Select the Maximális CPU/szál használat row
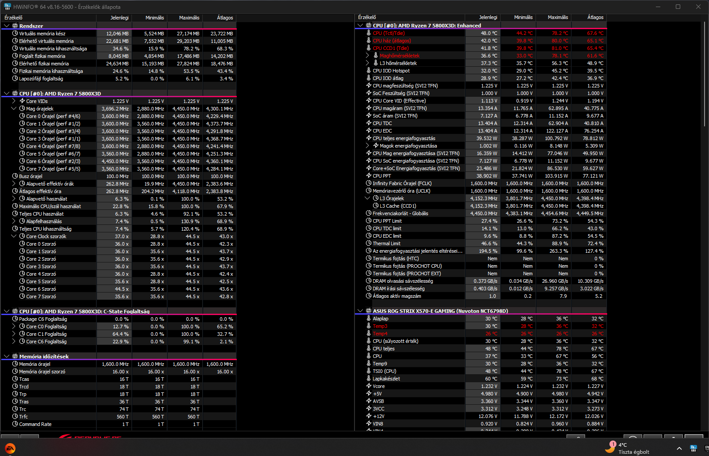709x456 pixels. pyautogui.click(x=119, y=206)
